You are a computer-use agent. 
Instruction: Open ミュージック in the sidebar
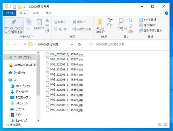[x=19, y=121]
